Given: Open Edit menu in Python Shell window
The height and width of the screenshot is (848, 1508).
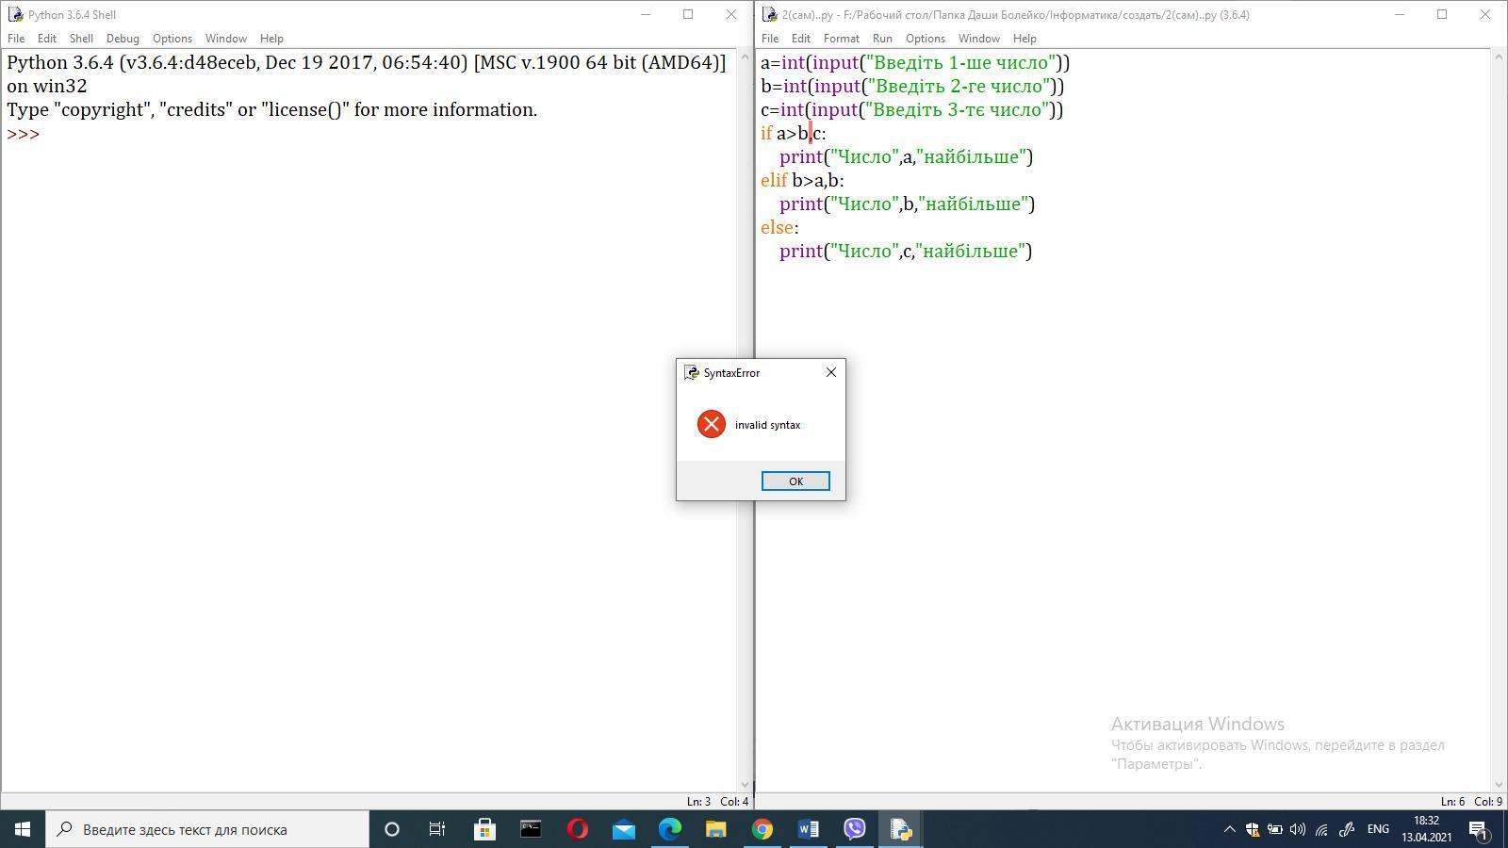Looking at the screenshot, I should (47, 39).
